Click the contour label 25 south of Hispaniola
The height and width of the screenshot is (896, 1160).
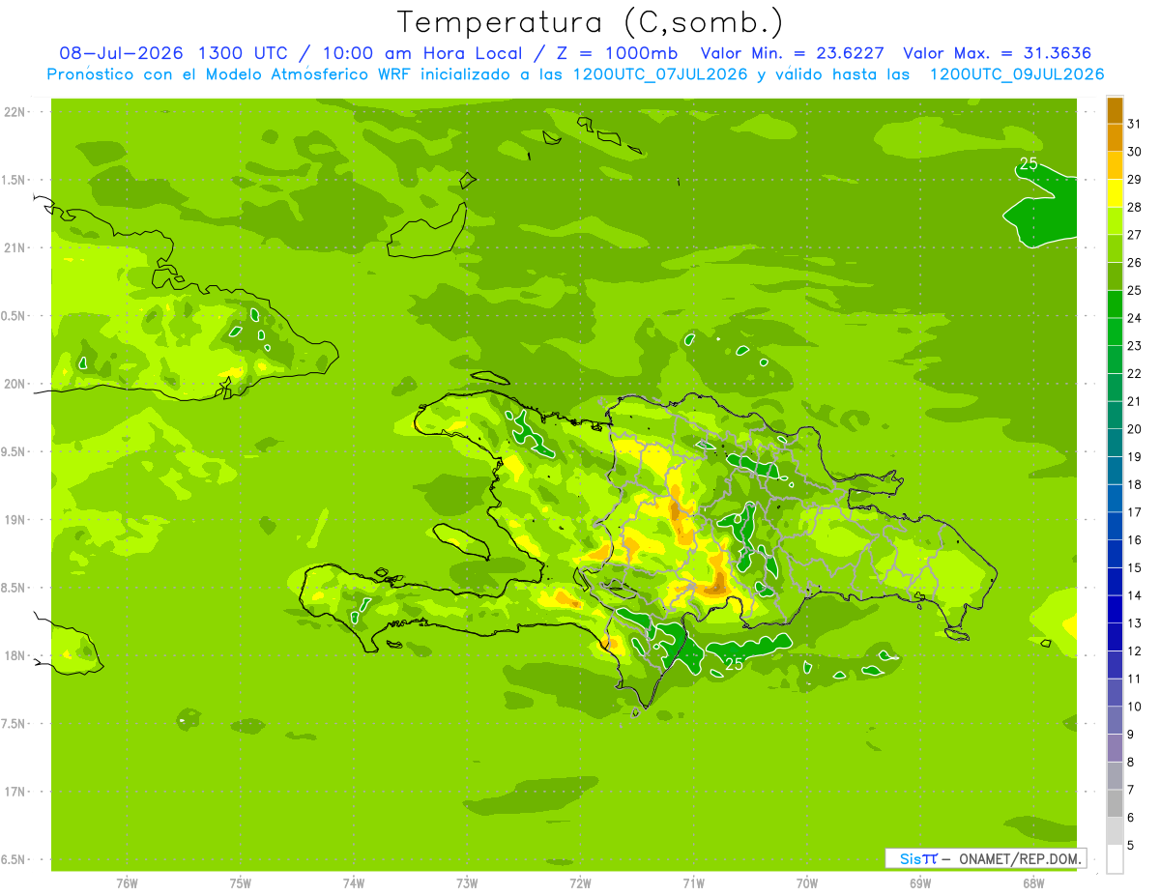pyautogui.click(x=734, y=664)
